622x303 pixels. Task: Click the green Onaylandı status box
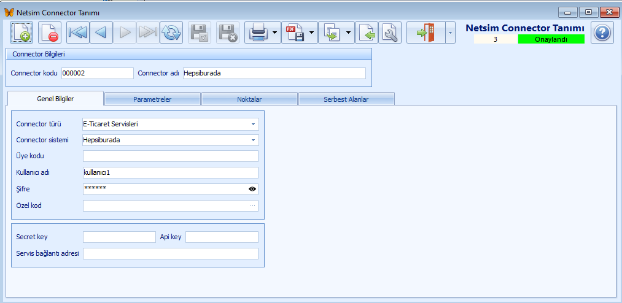[x=551, y=39]
